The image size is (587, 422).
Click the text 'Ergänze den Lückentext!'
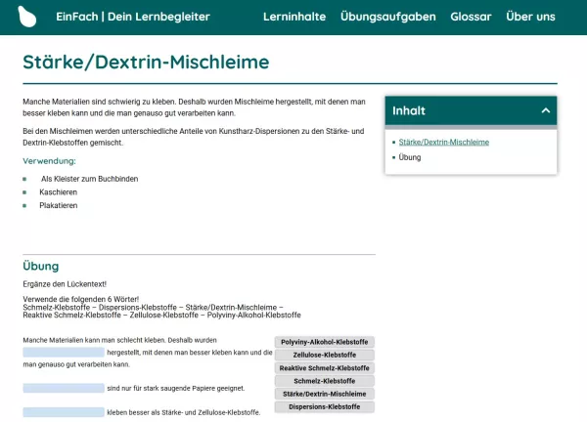pyautogui.click(x=65, y=284)
